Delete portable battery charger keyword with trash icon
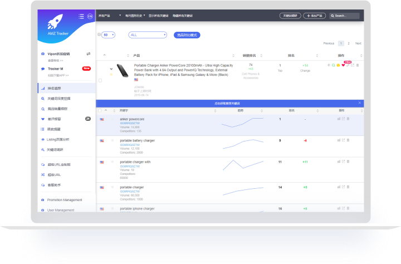 coord(348,140)
